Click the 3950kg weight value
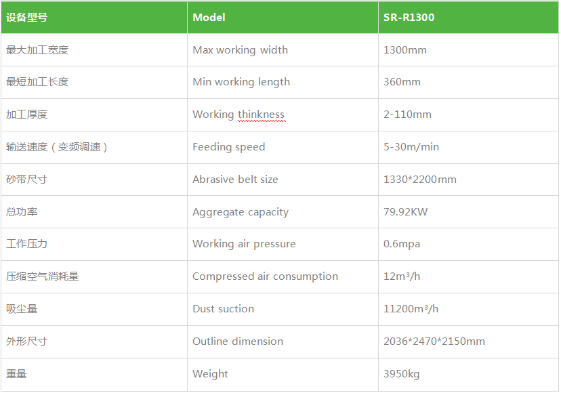 pos(401,374)
